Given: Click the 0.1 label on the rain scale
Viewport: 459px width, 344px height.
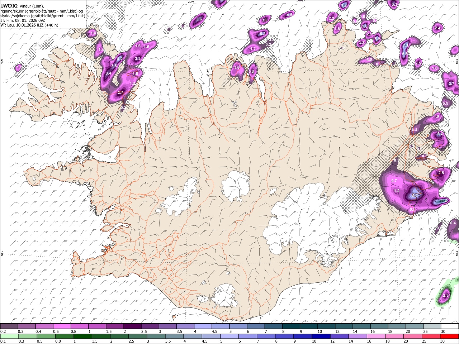Looking at the screenshot, I should (x=3, y=341).
